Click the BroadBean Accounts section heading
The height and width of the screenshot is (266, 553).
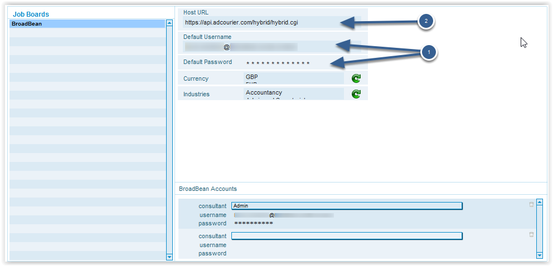(208, 189)
